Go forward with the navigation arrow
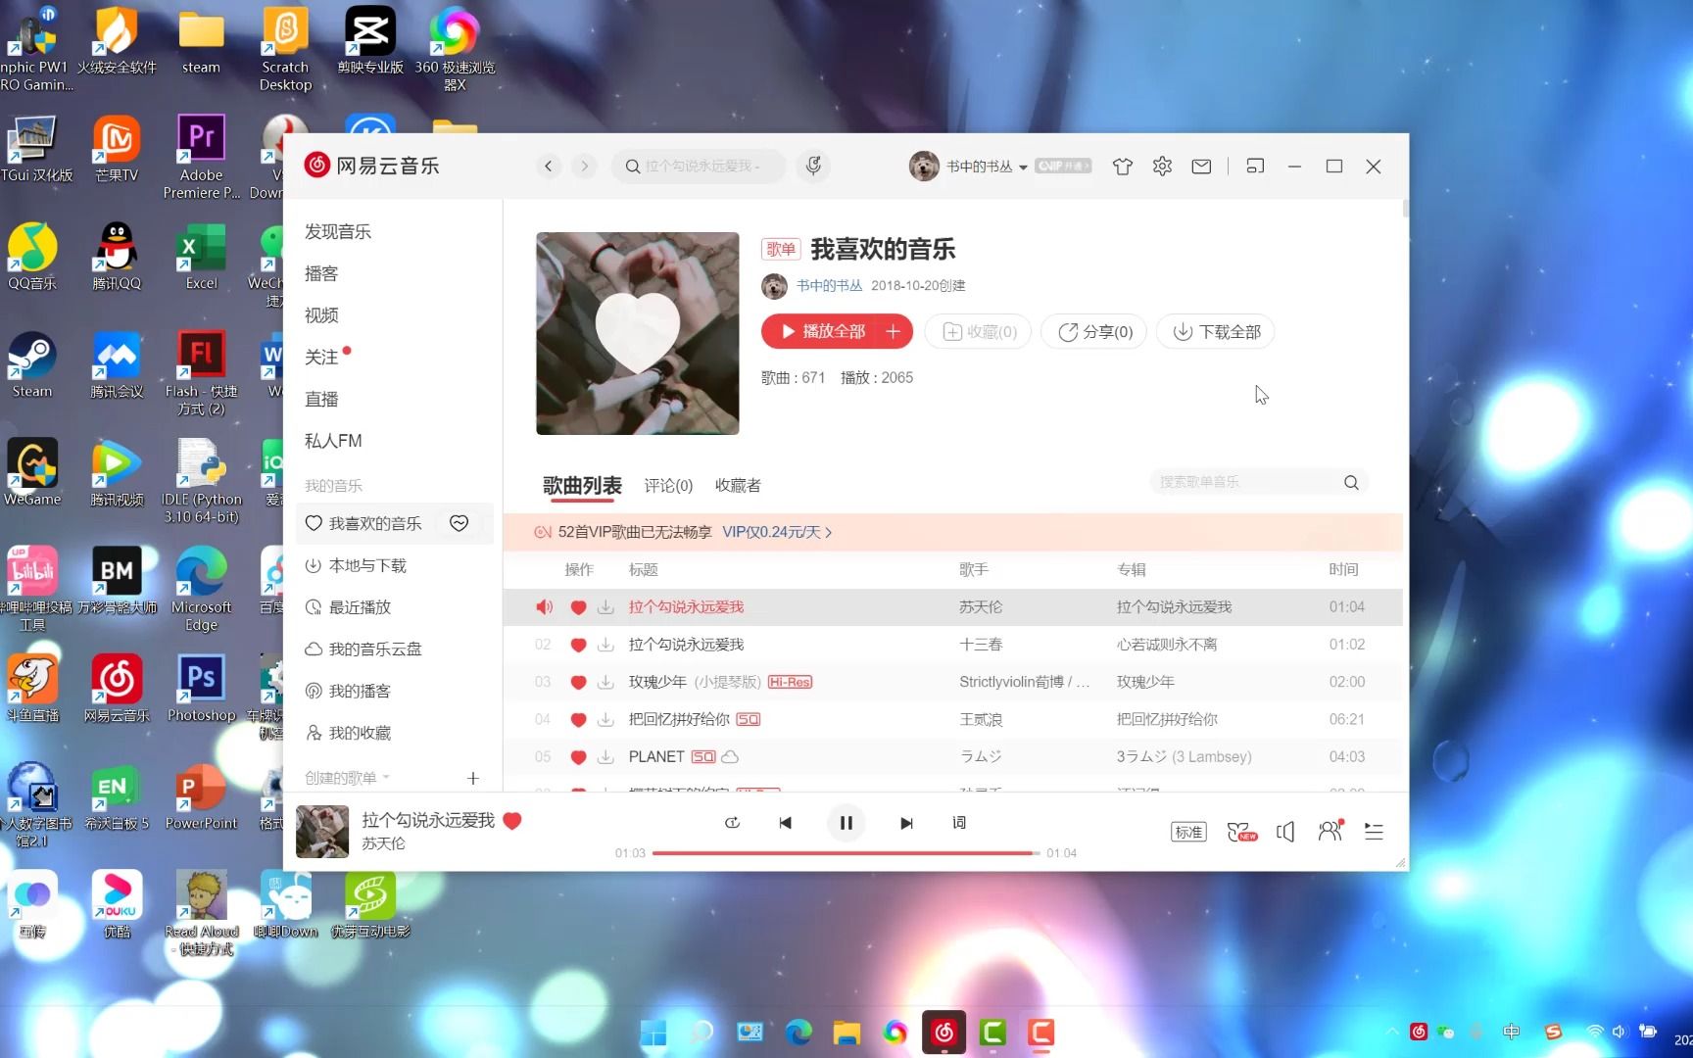This screenshot has height=1058, width=1693. [x=585, y=166]
